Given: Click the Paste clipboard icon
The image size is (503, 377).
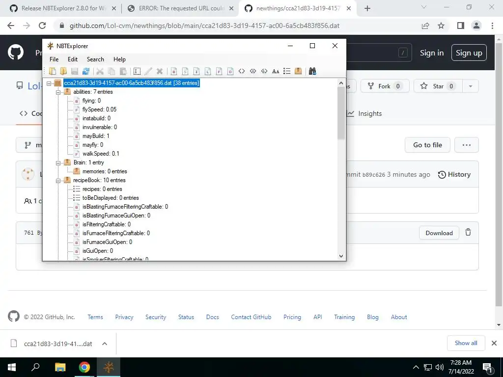Looking at the screenshot, I should (x=122, y=71).
